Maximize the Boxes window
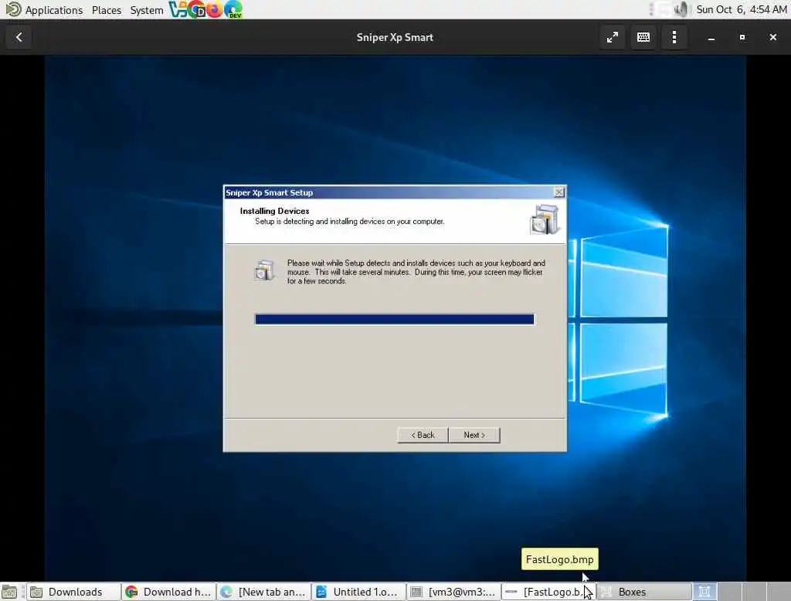 point(742,37)
